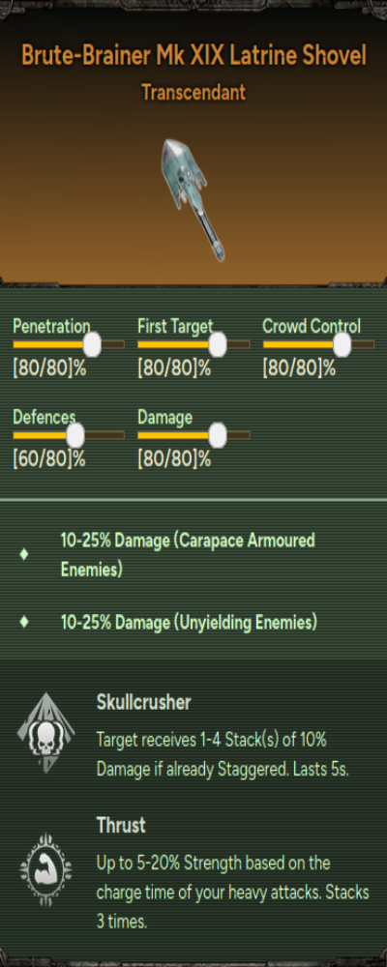
Task: Click the Skullcrusher skull blessing icon
Action: click(45, 733)
